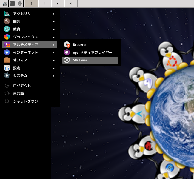Open the グラフィックス menu entry
The image size is (194, 179).
click(x=30, y=37)
